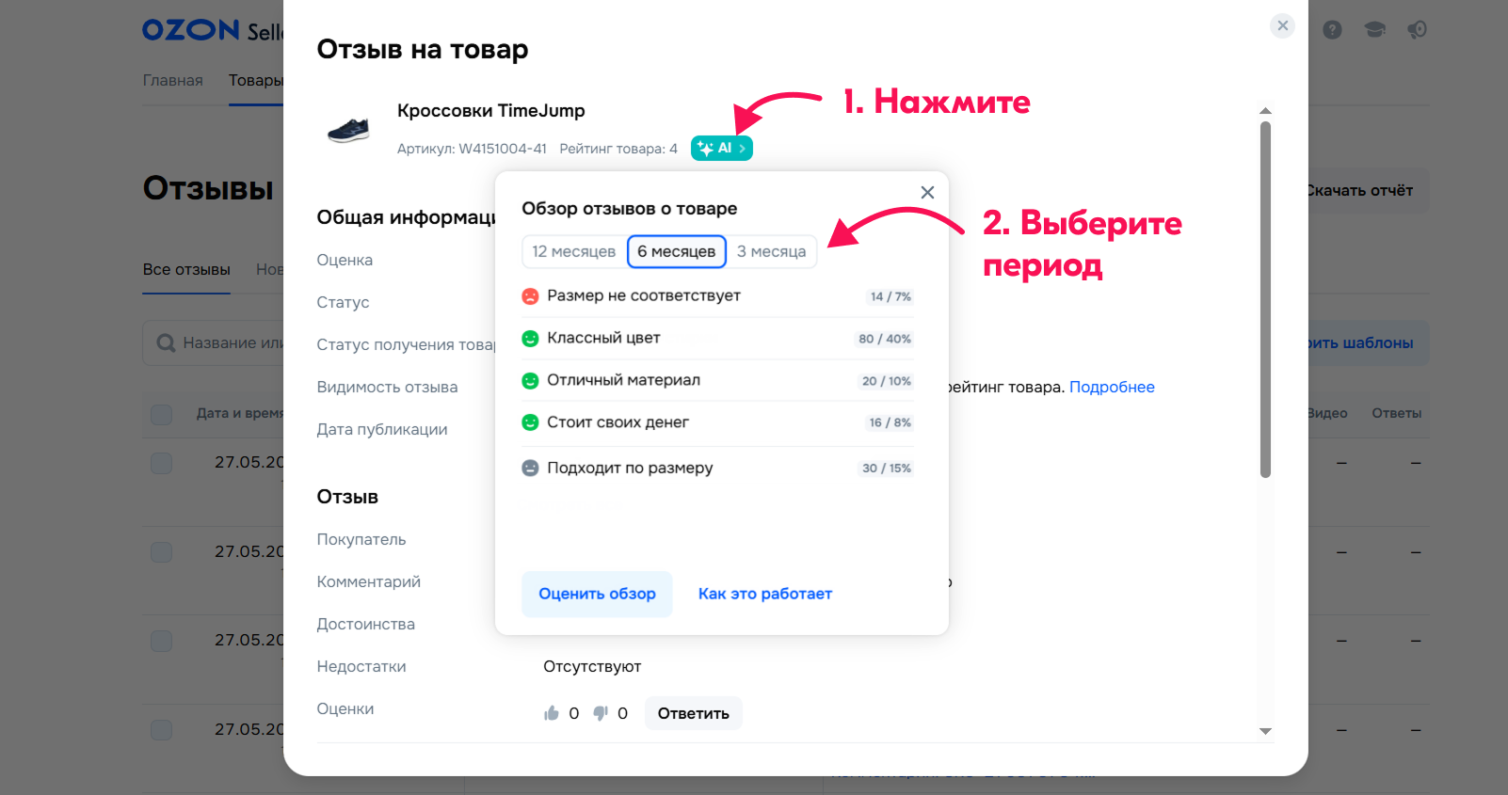The width and height of the screenshot is (1508, 795).
Task: Open the help question mark icon
Action: (x=1332, y=30)
